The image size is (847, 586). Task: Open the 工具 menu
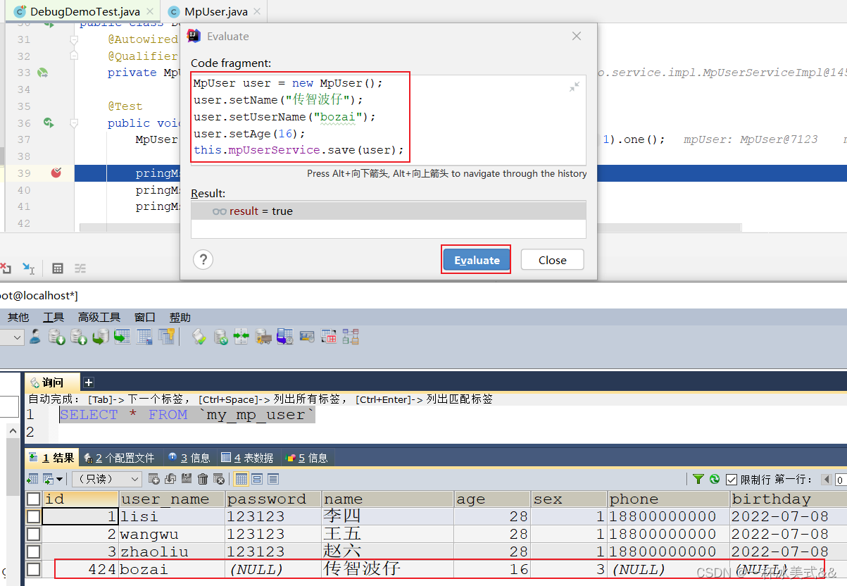[x=54, y=317]
